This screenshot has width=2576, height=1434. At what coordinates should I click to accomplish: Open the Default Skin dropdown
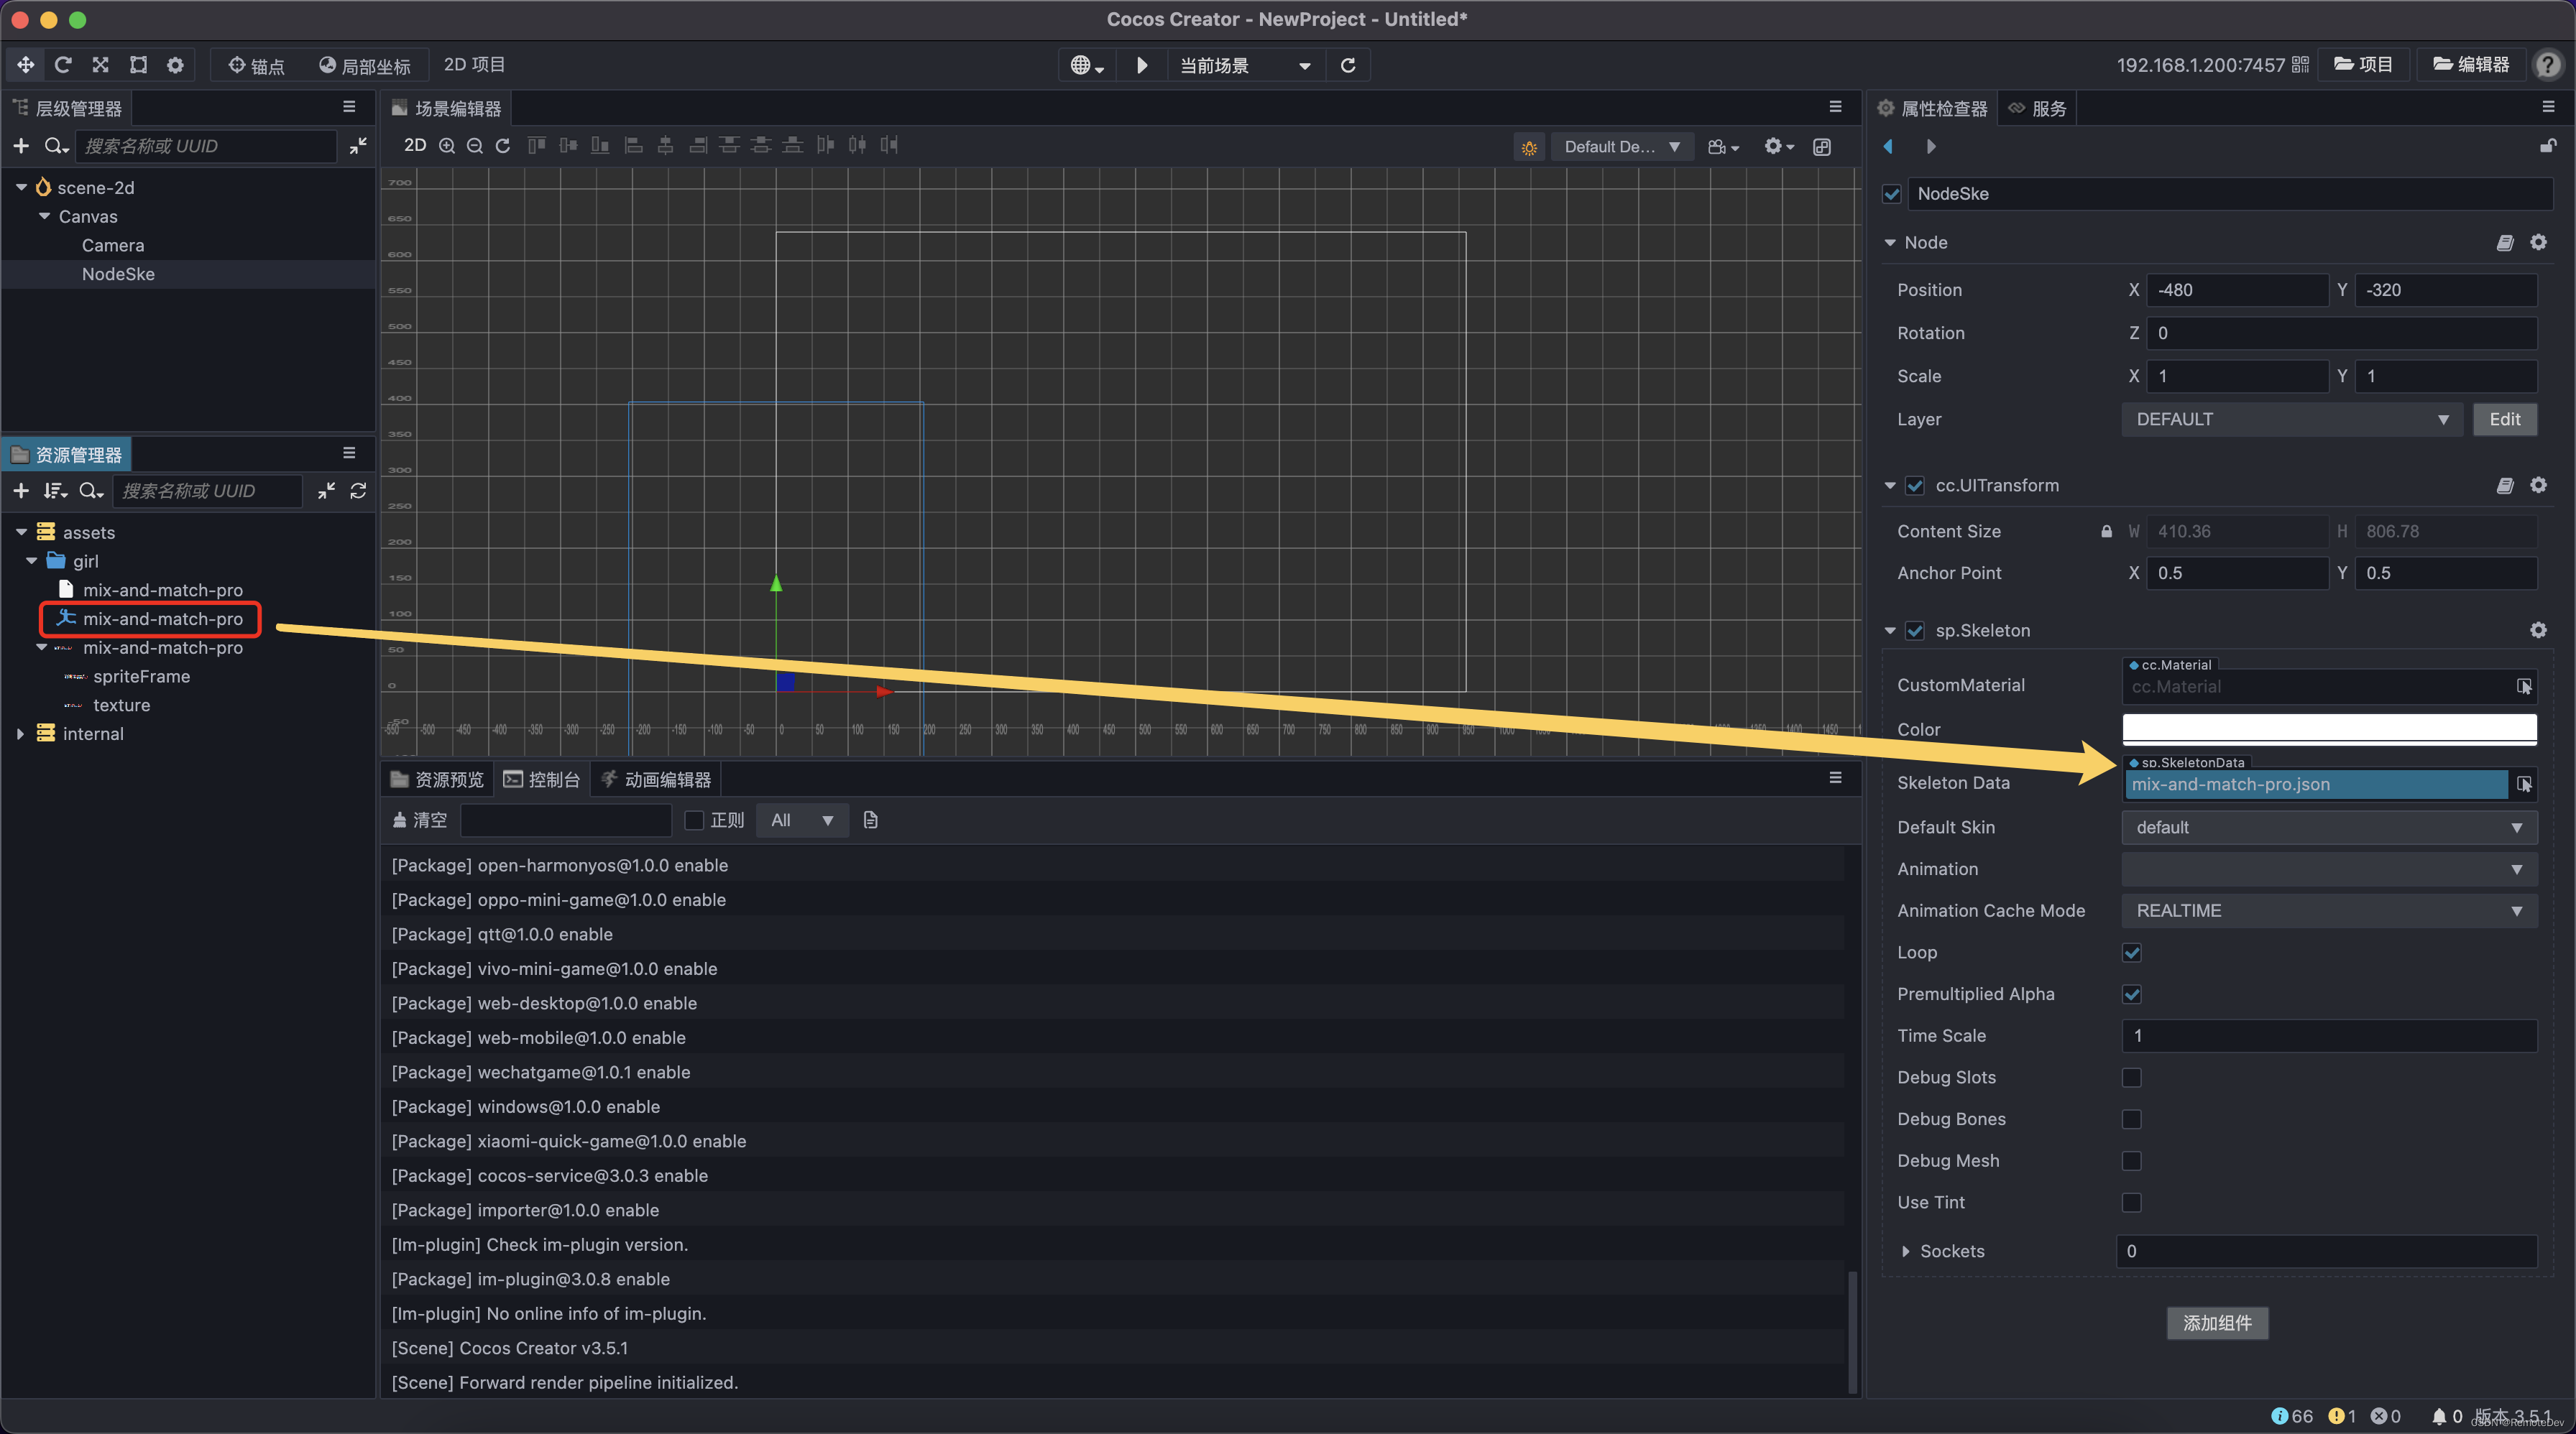pyautogui.click(x=2328, y=828)
